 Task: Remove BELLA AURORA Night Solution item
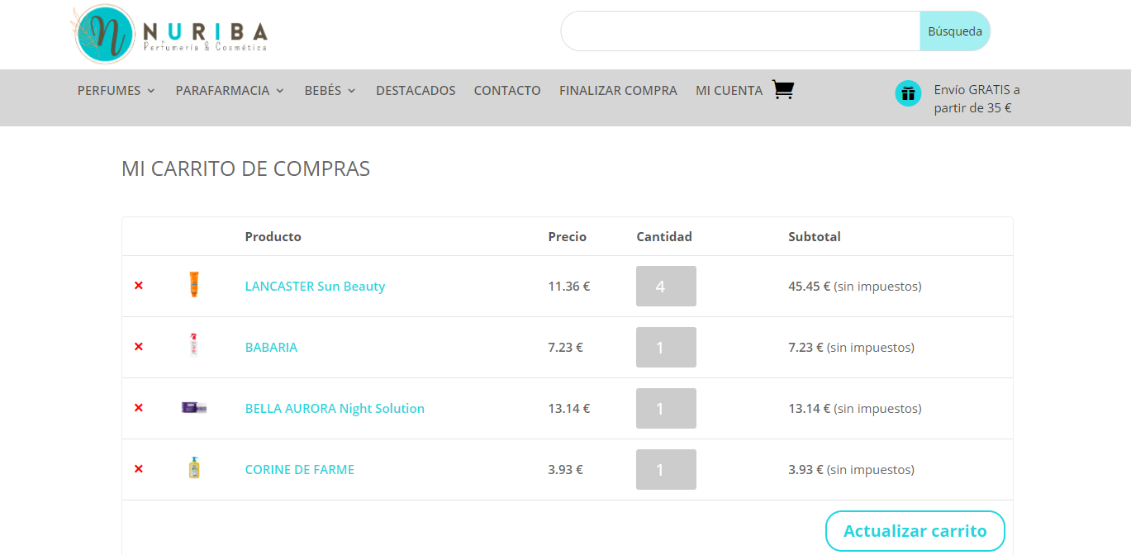pyautogui.click(x=139, y=408)
